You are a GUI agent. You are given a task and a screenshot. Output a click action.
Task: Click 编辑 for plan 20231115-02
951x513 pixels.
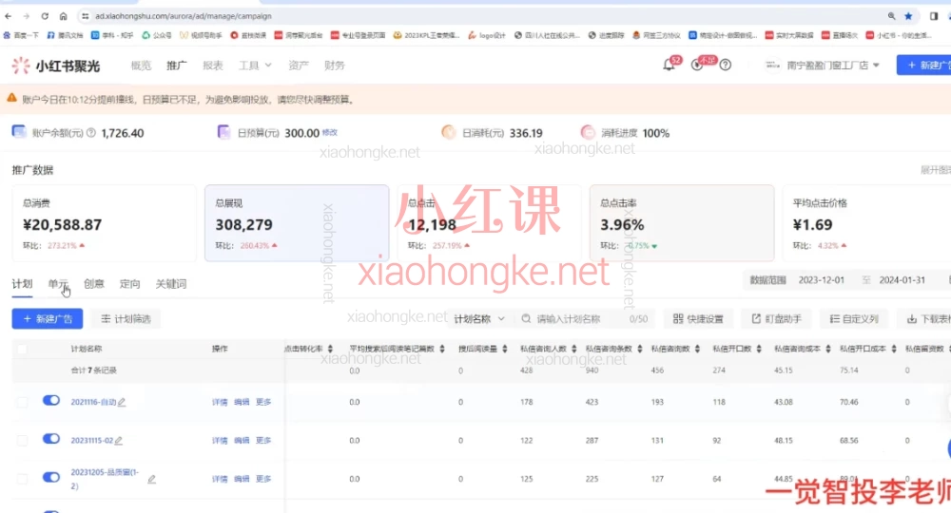242,440
